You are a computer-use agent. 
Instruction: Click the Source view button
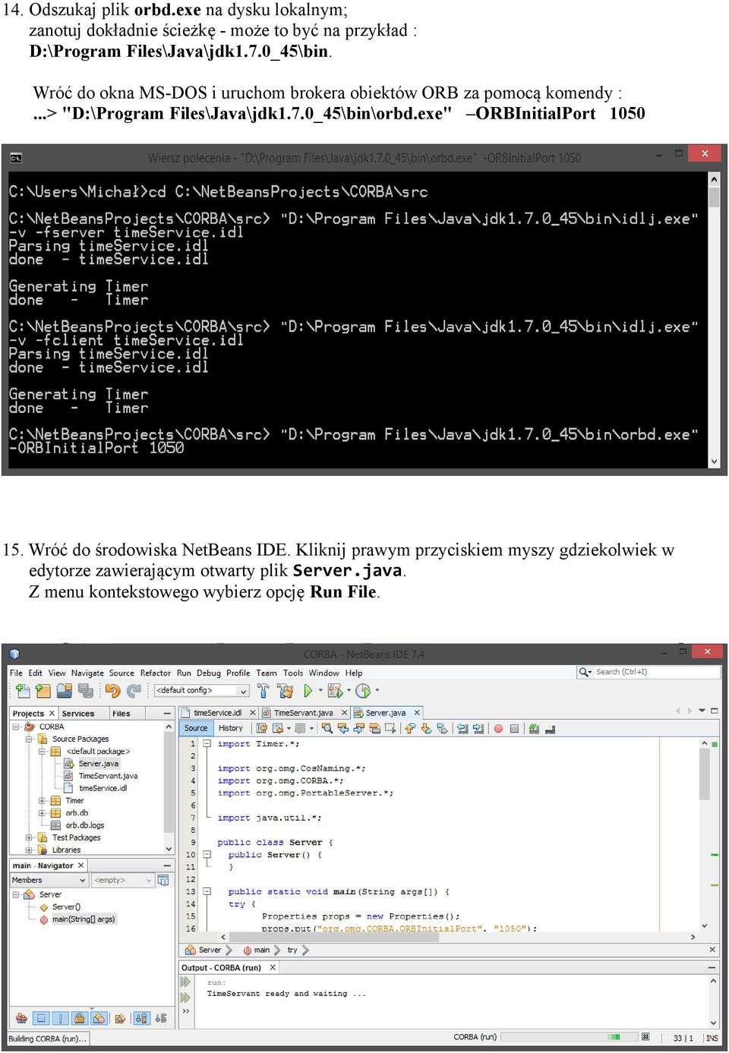point(196,728)
